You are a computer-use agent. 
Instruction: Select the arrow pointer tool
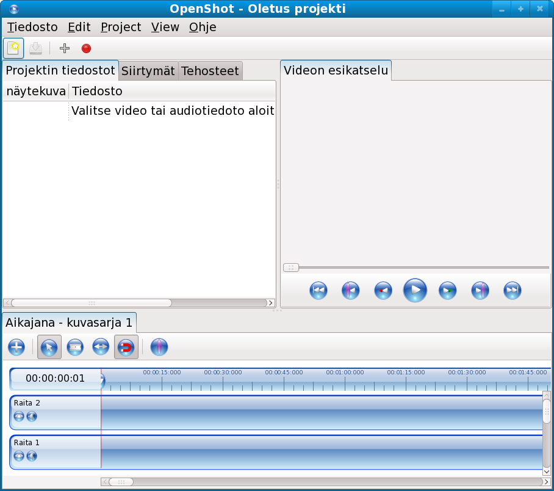(49, 347)
